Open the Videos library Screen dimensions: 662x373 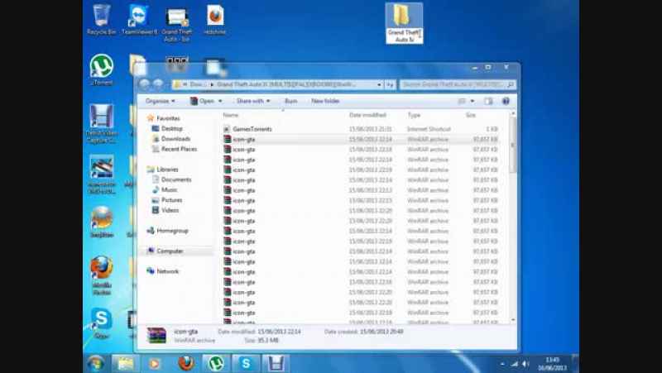(165, 210)
